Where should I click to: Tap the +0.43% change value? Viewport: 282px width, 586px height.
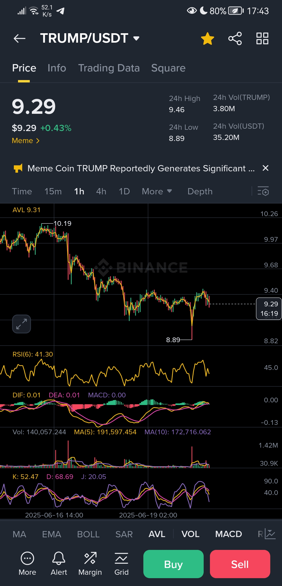click(56, 128)
